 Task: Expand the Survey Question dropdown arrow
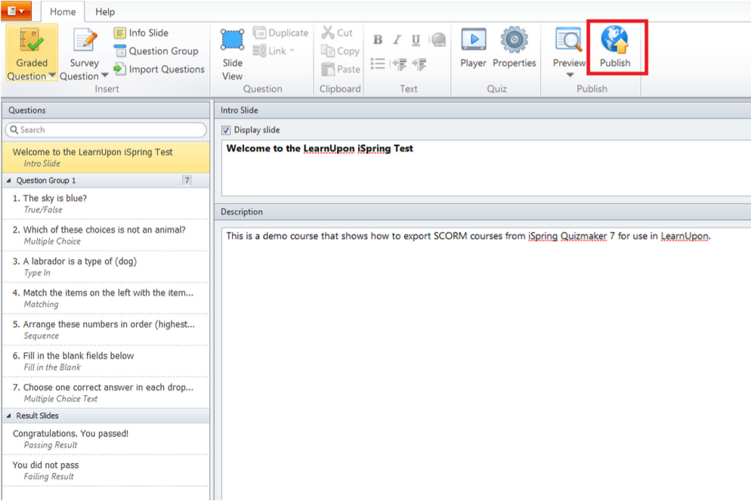[x=104, y=76]
